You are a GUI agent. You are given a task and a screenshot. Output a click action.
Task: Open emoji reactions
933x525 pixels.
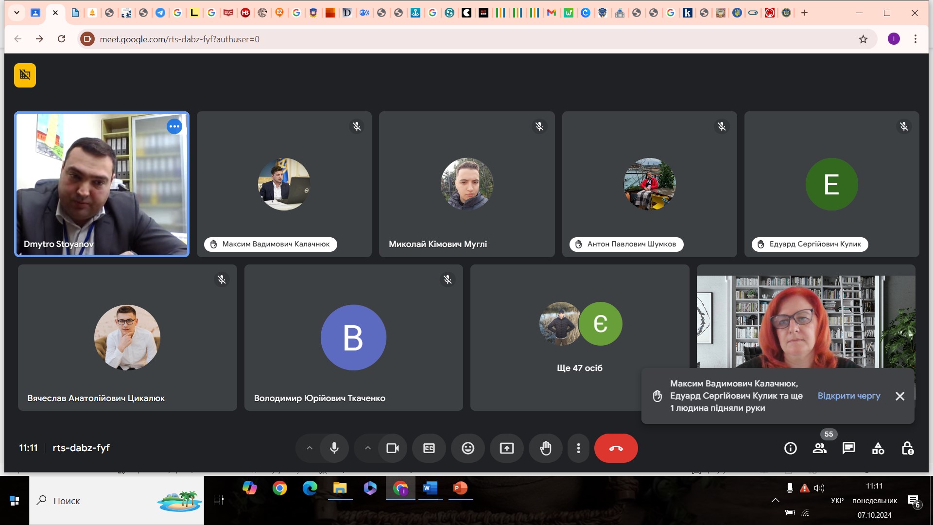468,448
